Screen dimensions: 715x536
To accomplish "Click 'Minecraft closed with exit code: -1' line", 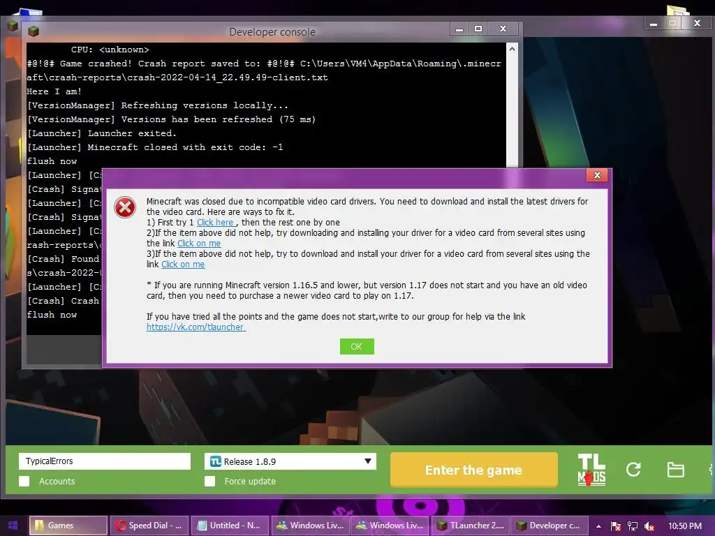I will (x=155, y=147).
